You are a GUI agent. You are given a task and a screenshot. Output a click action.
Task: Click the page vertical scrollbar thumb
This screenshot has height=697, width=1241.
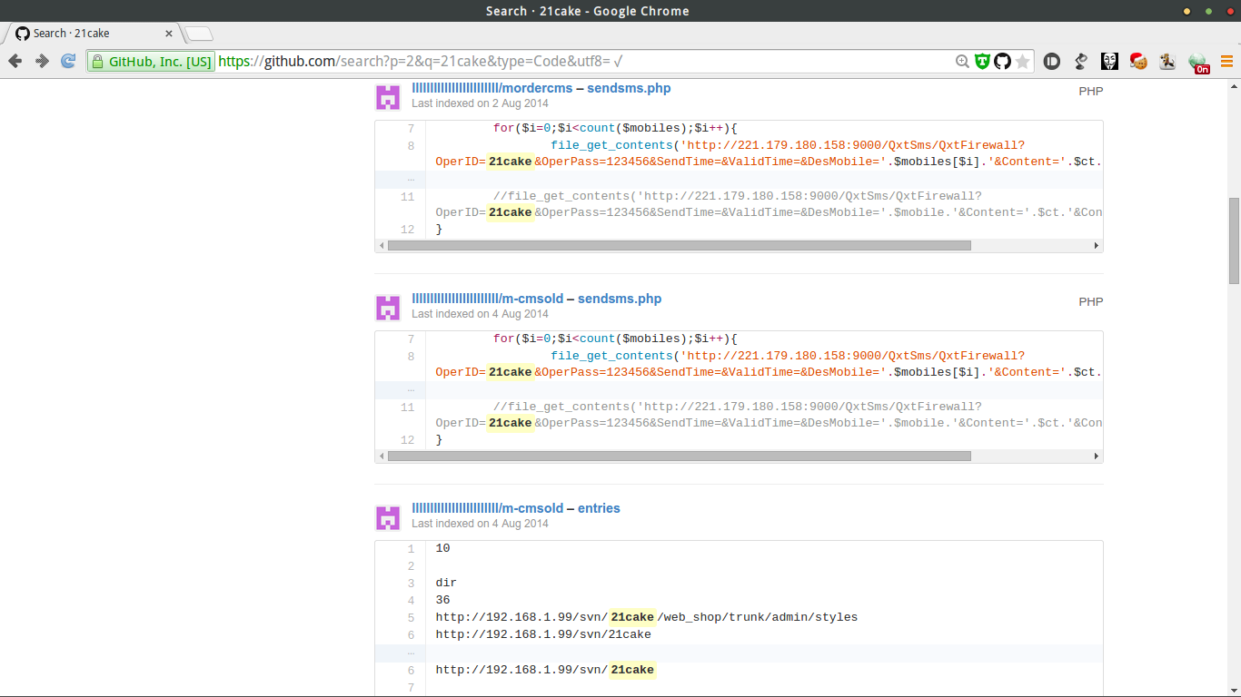pyautogui.click(x=1234, y=241)
